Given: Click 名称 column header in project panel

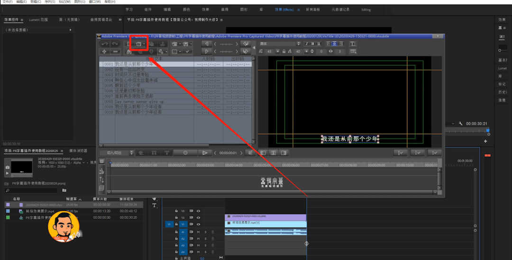Looking at the screenshot, I should pos(16,199).
